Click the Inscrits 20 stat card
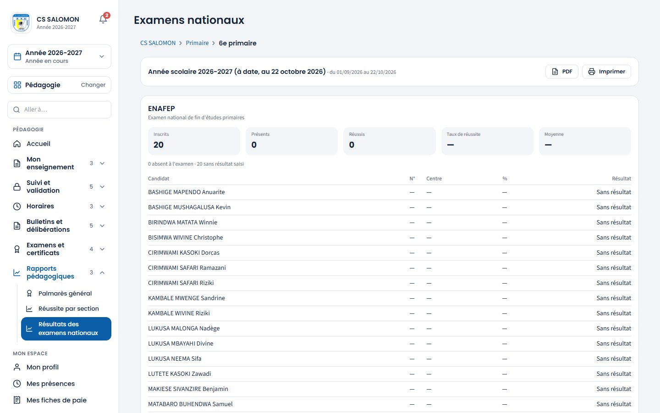The image size is (660, 413). (194, 141)
